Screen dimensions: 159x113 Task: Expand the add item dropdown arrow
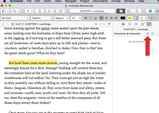[32, 11]
